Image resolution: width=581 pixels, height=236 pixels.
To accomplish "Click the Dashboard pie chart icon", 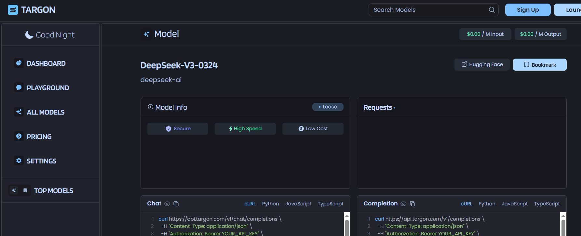I will pos(19,63).
